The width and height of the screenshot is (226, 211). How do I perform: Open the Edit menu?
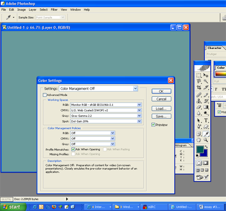11,9
